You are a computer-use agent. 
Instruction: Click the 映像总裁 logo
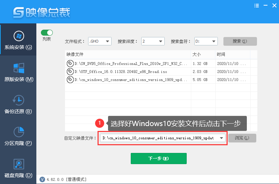(42, 13)
